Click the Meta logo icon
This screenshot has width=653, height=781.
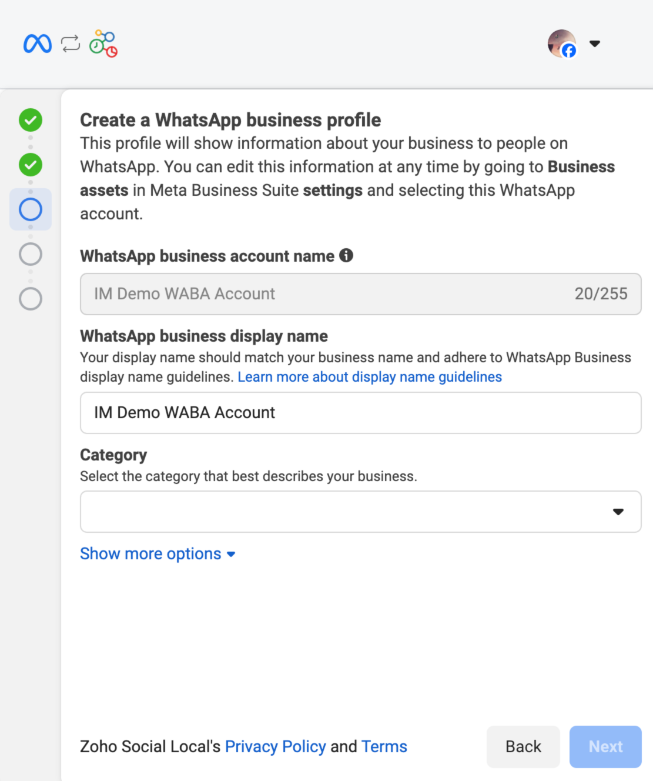(x=38, y=44)
